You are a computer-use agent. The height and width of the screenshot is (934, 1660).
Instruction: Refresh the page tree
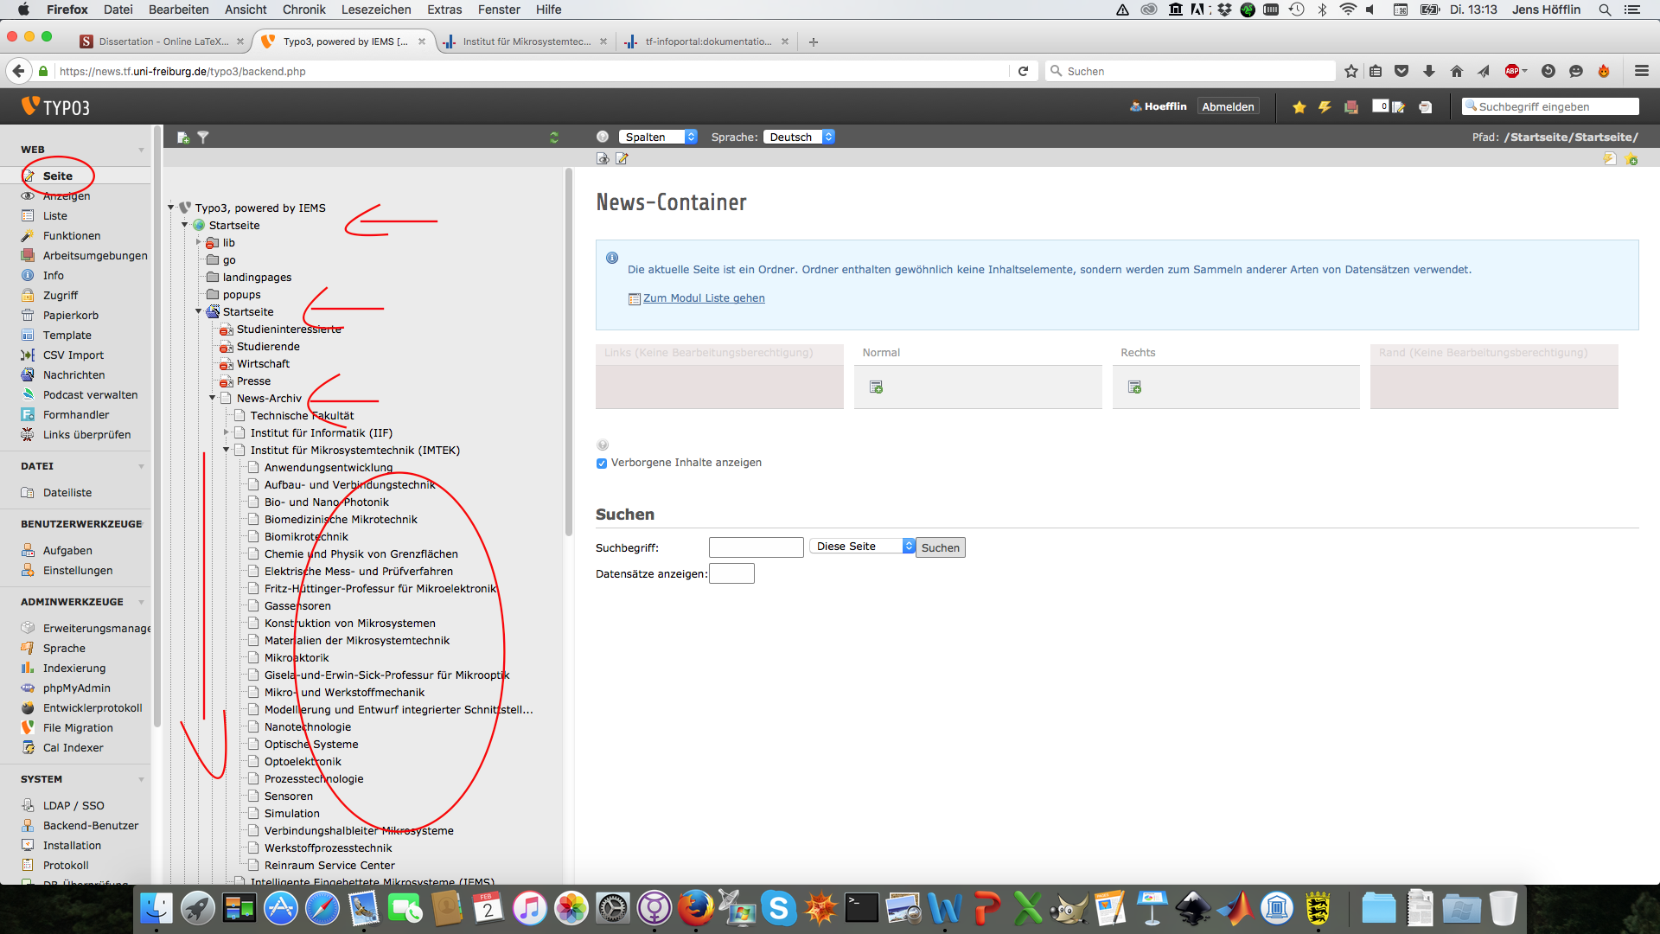pos(554,138)
